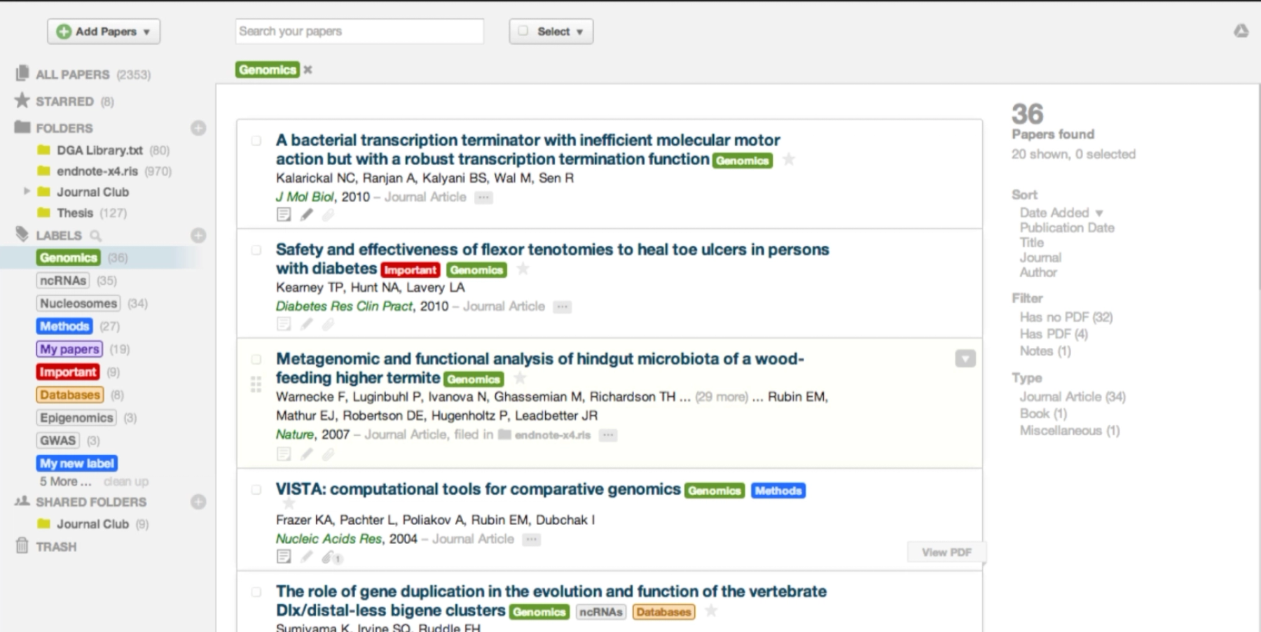Viewport: 1261px width, 632px height.
Task: Click paperclip for the Nature 2007 paper
Action: [x=328, y=454]
